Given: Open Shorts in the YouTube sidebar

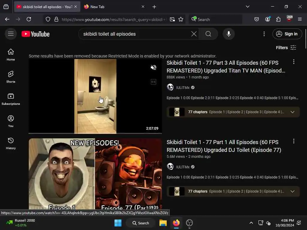Looking at the screenshot, I should [x=11, y=77].
